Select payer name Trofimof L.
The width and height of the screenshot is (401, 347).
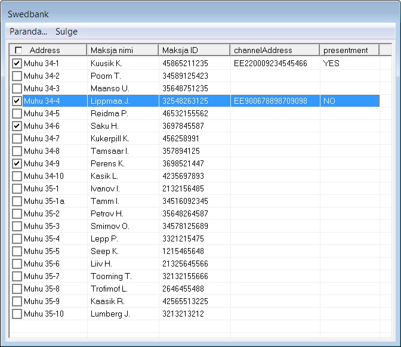[109, 289]
